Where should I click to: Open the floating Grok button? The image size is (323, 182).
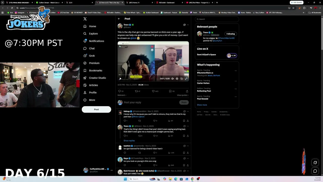[x=315, y=163]
